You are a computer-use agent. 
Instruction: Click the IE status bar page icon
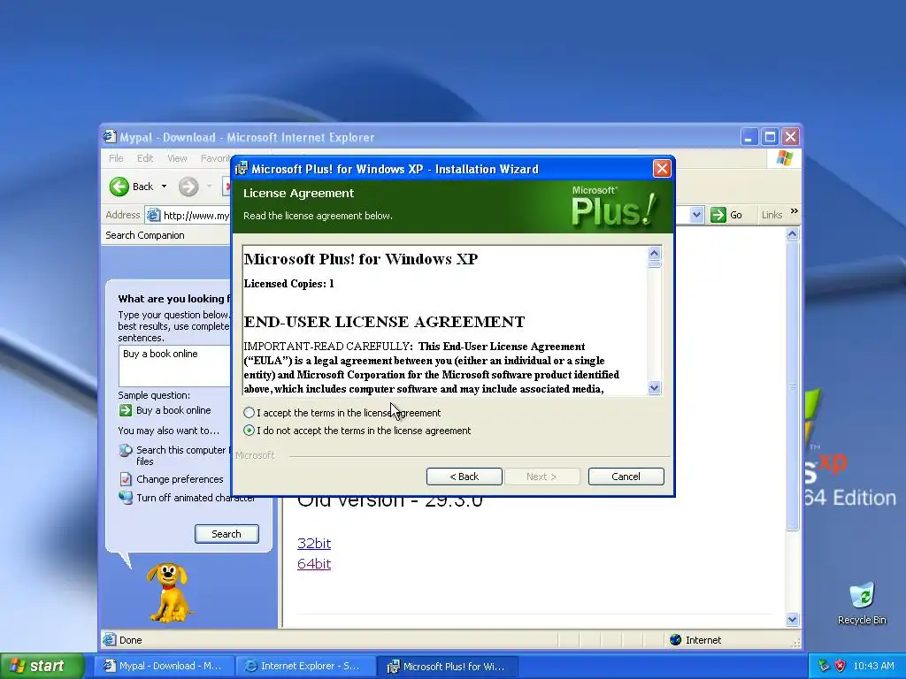pos(109,640)
